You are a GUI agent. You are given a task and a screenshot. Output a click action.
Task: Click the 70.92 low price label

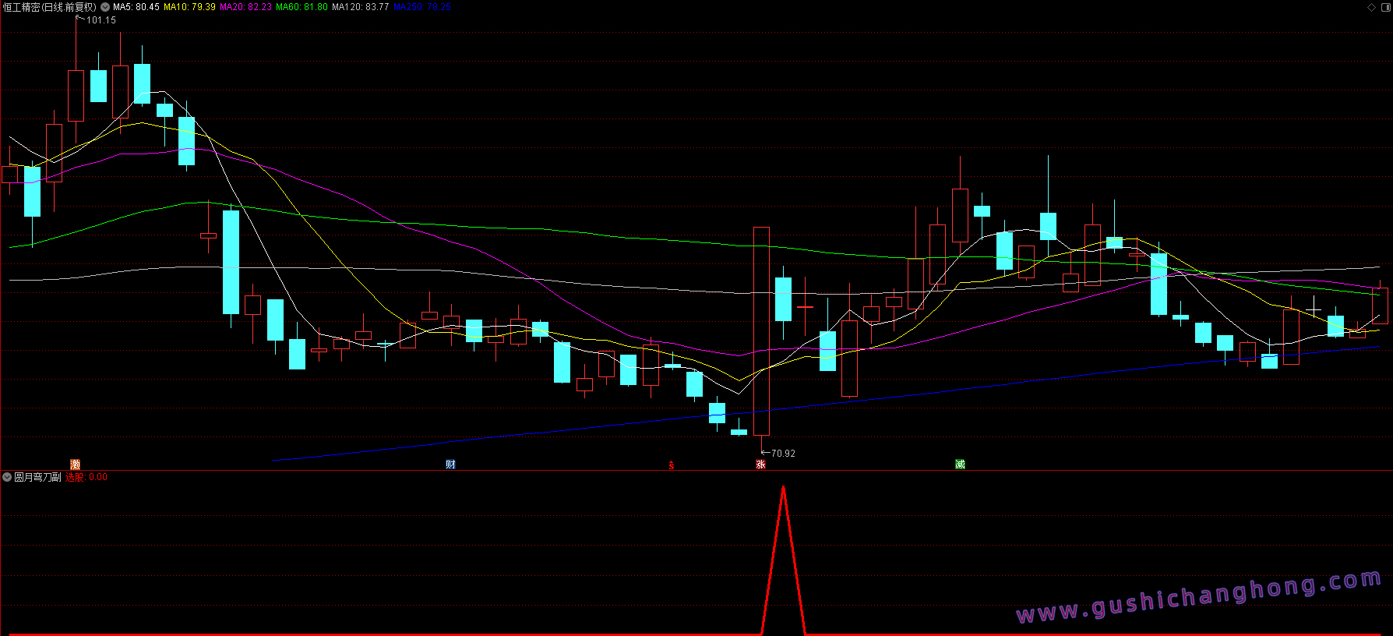782,454
